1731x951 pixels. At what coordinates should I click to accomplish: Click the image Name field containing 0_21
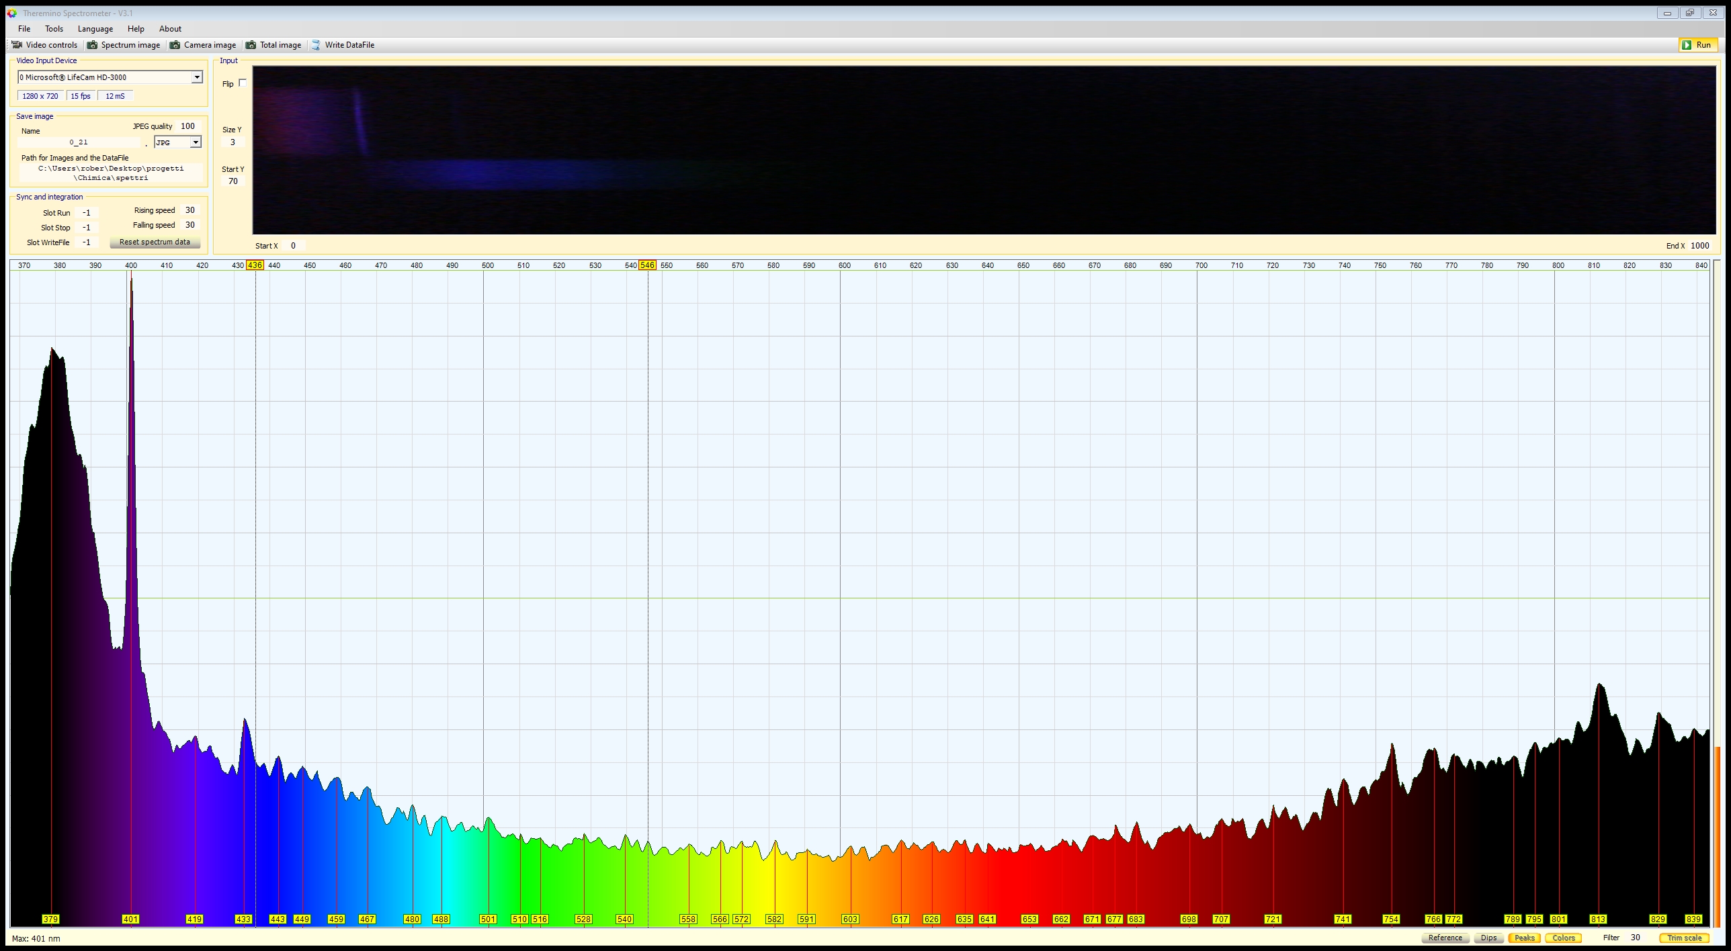(x=79, y=142)
